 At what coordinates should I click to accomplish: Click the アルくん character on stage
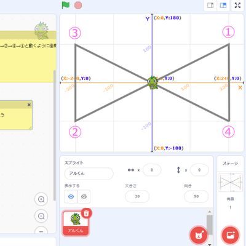(x=153, y=82)
